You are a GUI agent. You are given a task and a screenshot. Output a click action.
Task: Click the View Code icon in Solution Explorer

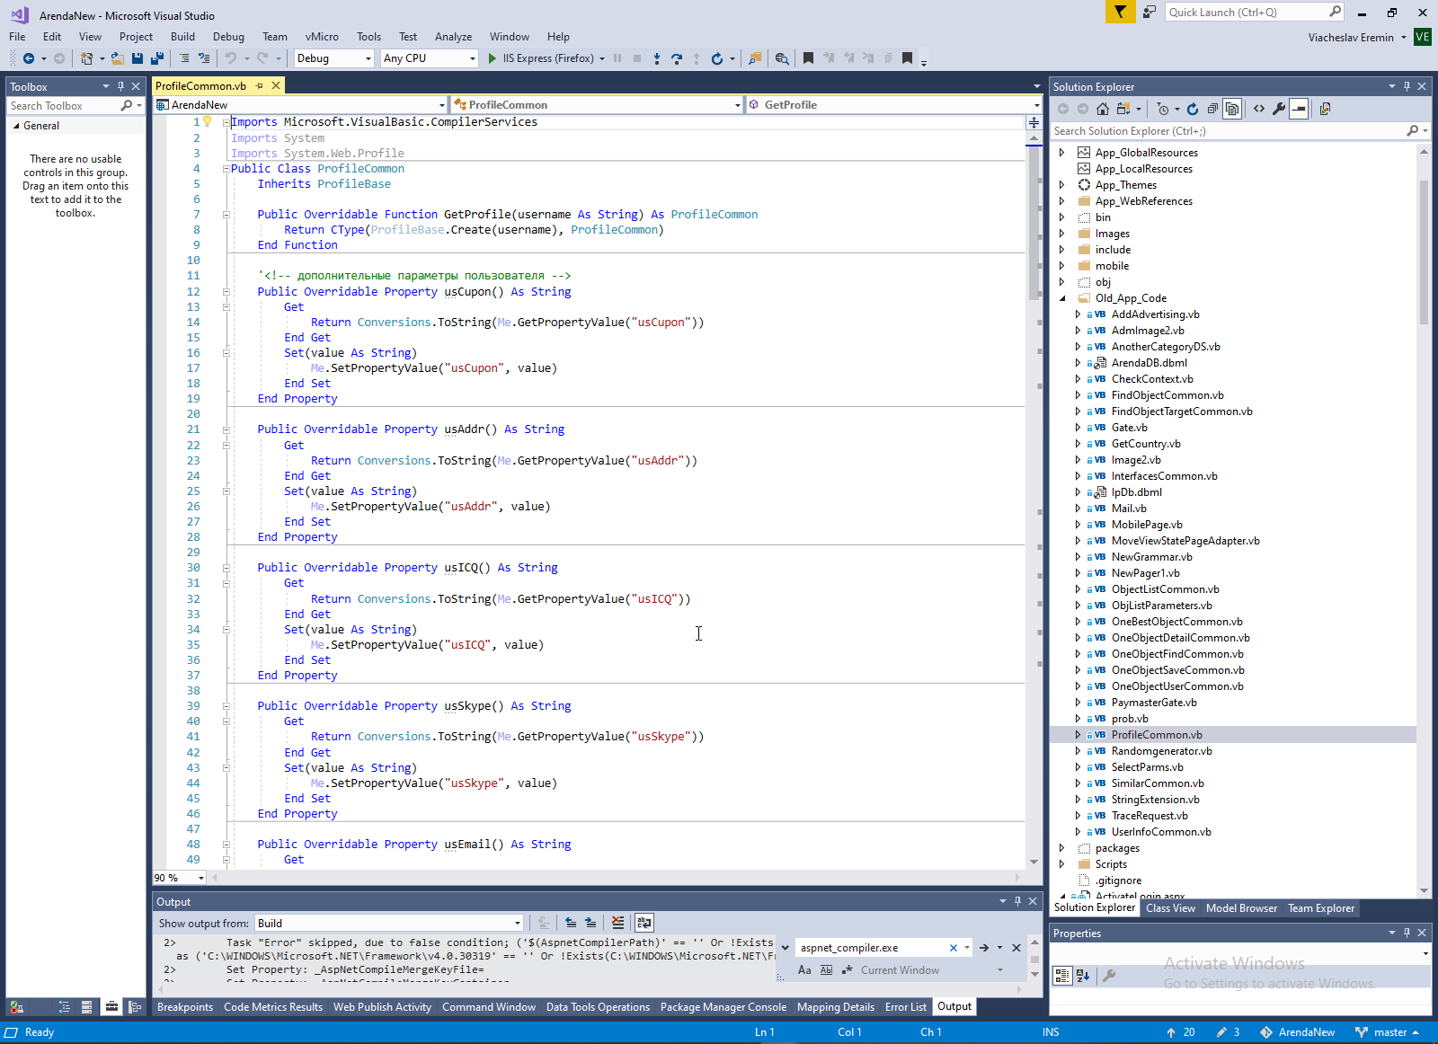pyautogui.click(x=1259, y=109)
